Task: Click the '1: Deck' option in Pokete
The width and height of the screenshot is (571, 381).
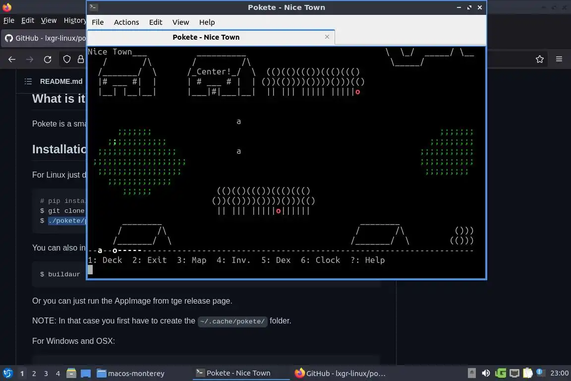Action: coord(105,260)
